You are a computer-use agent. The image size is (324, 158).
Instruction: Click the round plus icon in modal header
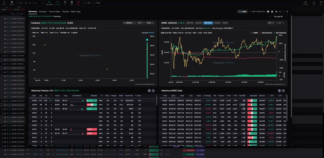[x=268, y=12]
